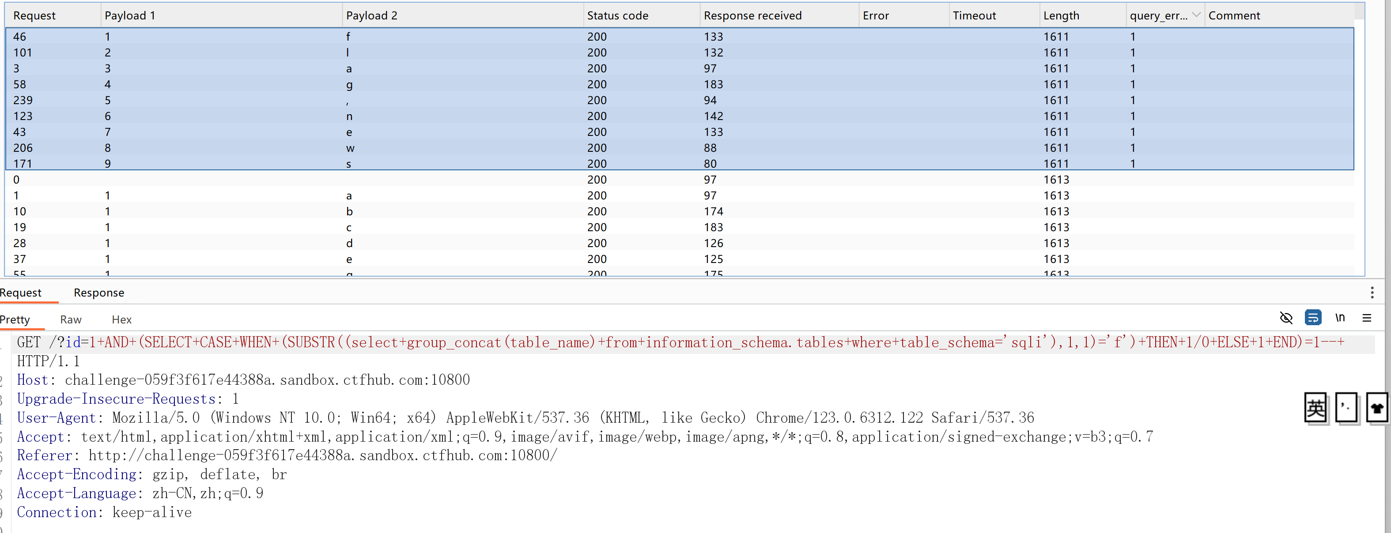Select request row 46 with payload f

(679, 37)
